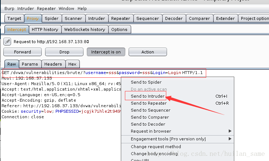Toggle the Intercept is on button
The image size is (269, 161).
106,52
